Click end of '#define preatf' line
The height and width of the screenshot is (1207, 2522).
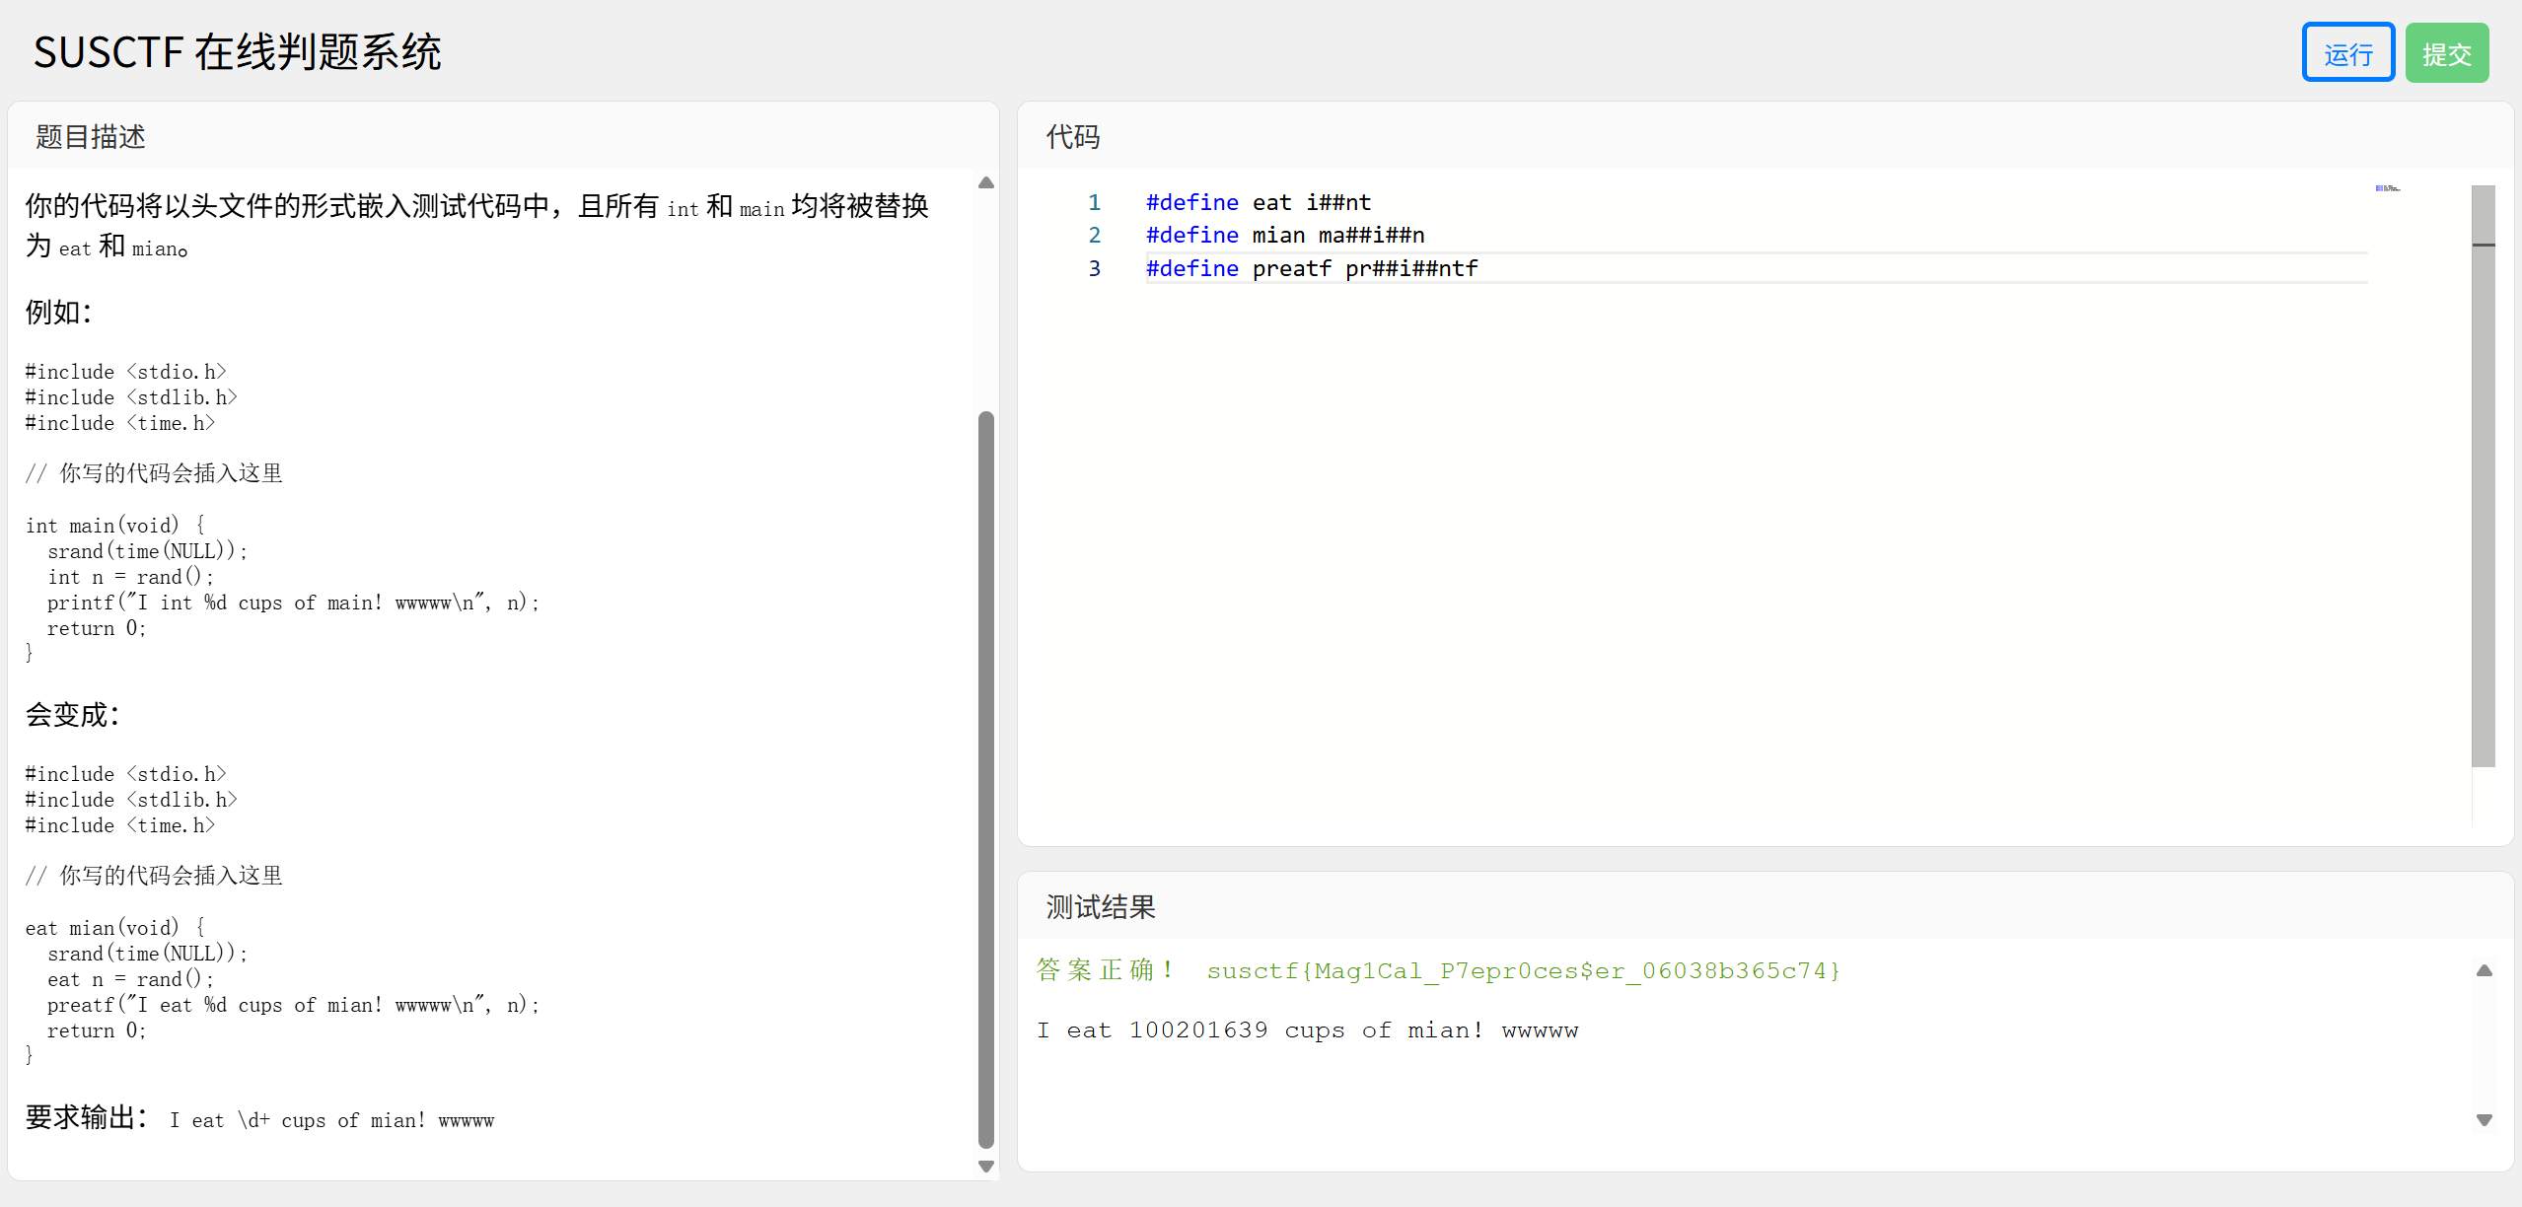[1478, 268]
